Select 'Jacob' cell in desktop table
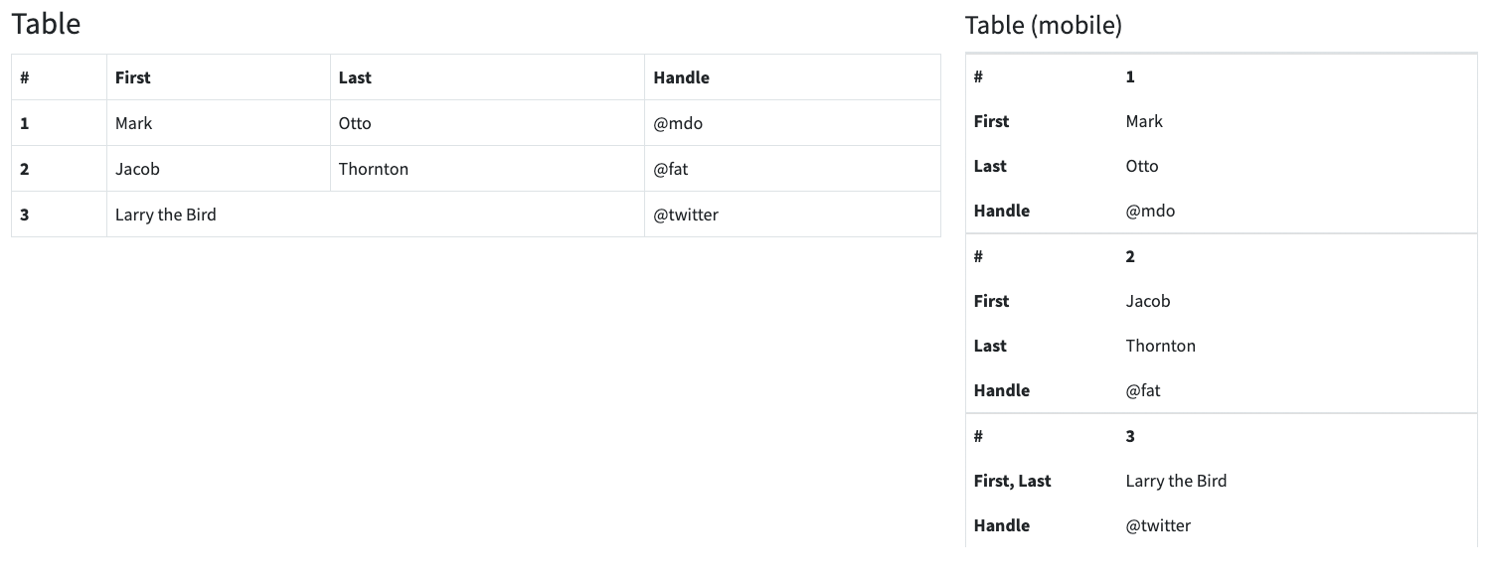1493x577 pixels. tap(219, 169)
